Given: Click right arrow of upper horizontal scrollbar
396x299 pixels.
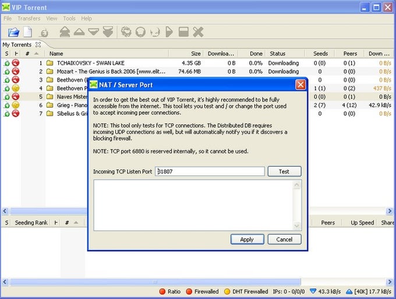Looking at the screenshot, I should (390, 211).
